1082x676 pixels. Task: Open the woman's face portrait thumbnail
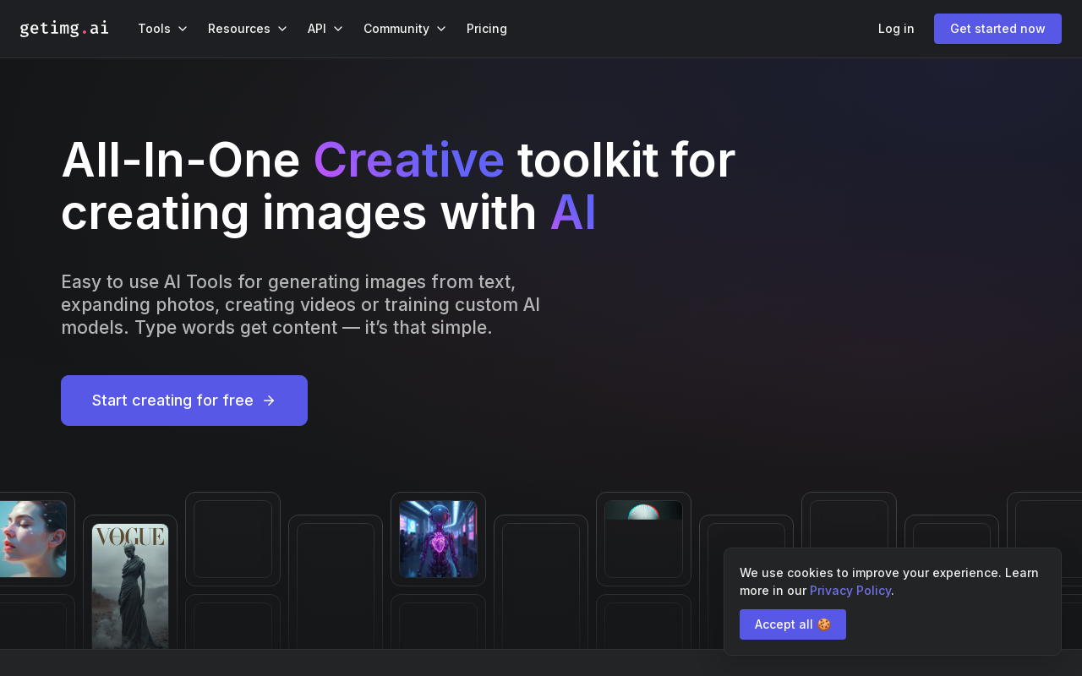point(32,539)
